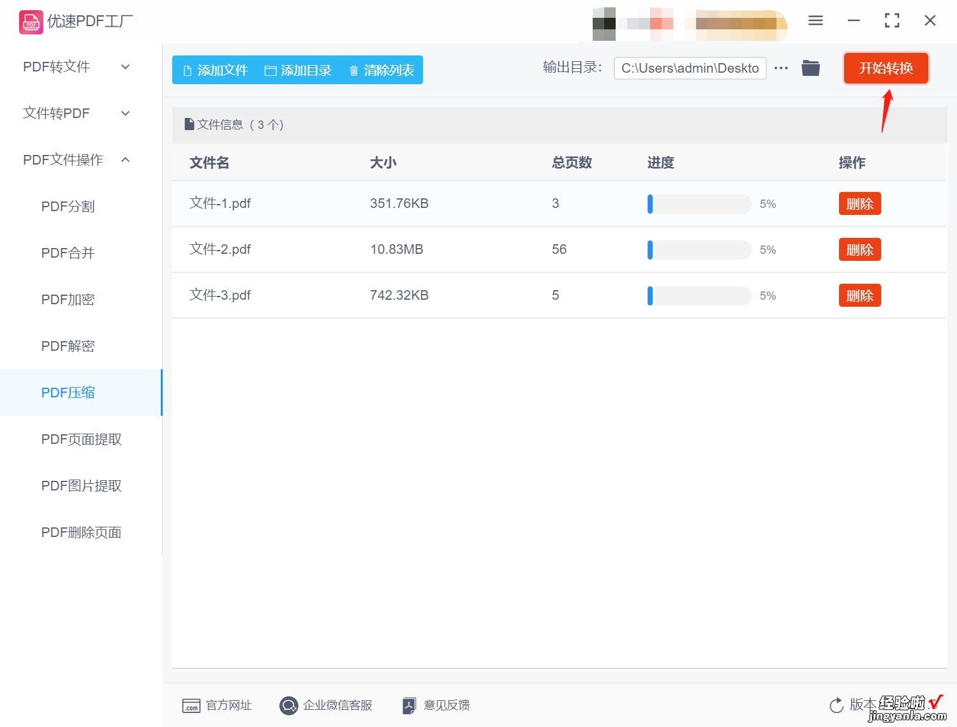The height and width of the screenshot is (727, 957).
Task: Click the progress bar of 文件-1.pdf
Action: point(699,204)
